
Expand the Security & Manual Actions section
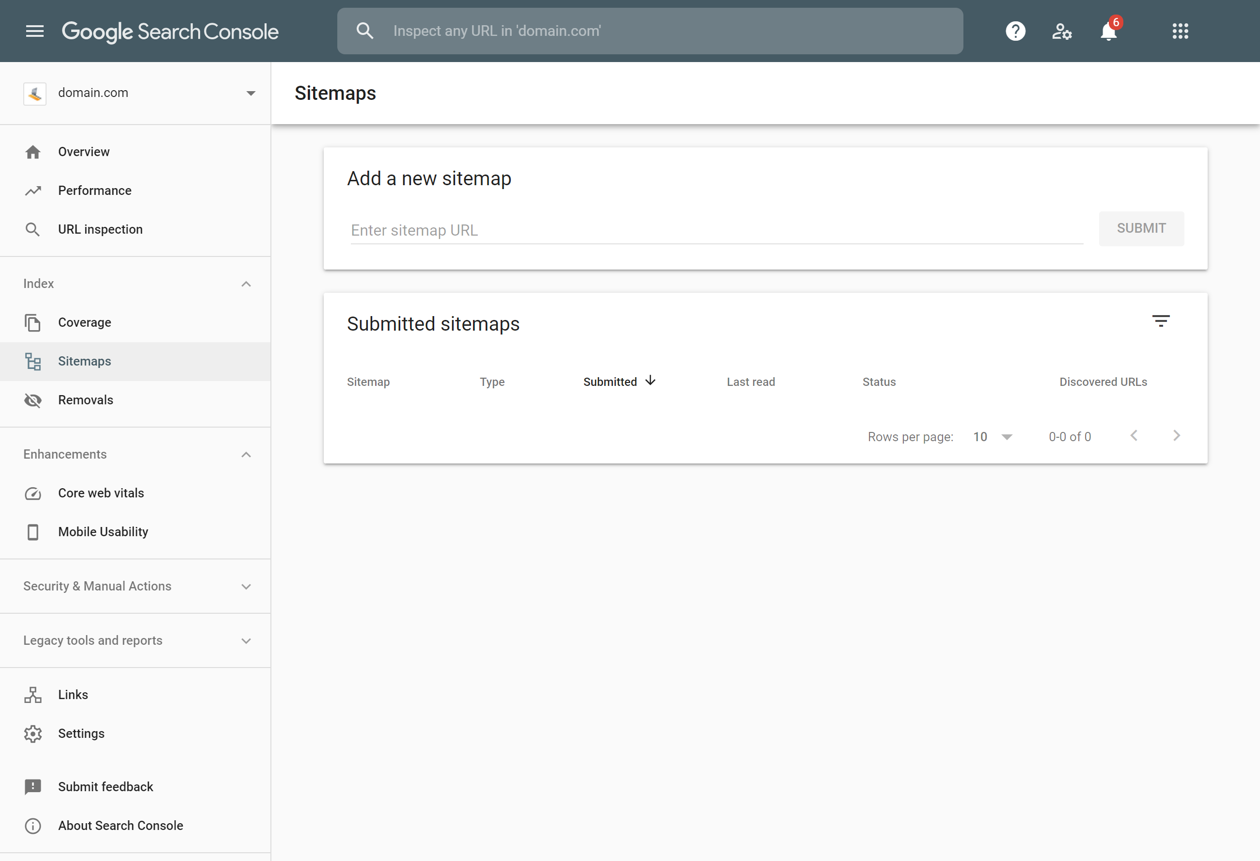pos(136,586)
